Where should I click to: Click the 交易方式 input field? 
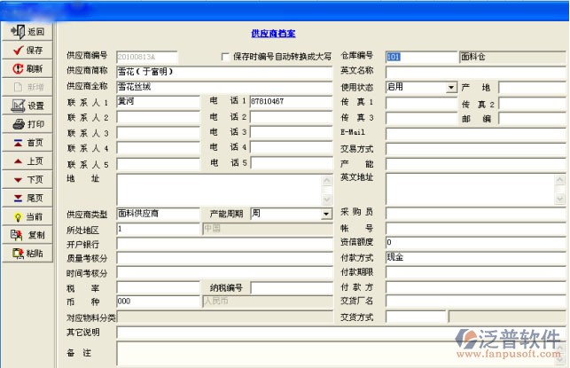click(475, 149)
